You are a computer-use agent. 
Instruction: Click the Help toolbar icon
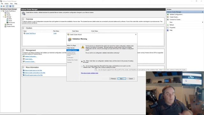coord(10,6)
